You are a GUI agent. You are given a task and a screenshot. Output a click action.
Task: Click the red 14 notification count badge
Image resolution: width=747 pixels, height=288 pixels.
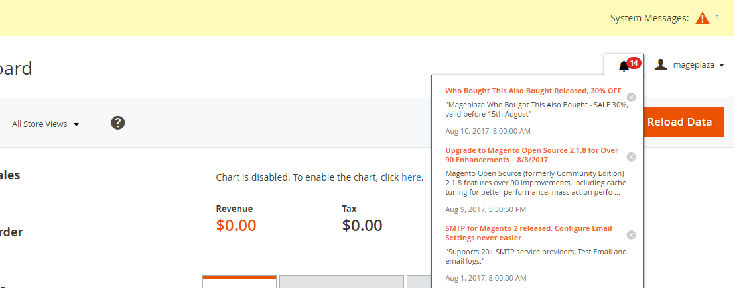pyautogui.click(x=634, y=63)
